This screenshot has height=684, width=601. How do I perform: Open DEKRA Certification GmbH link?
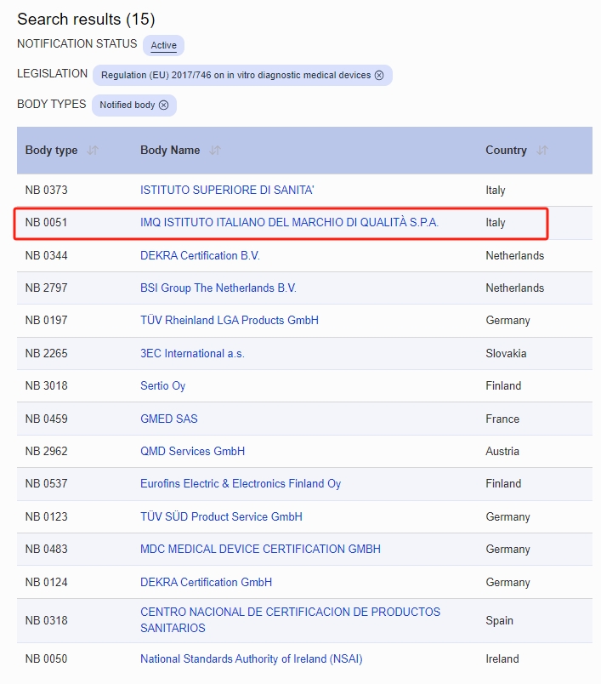coord(207,583)
